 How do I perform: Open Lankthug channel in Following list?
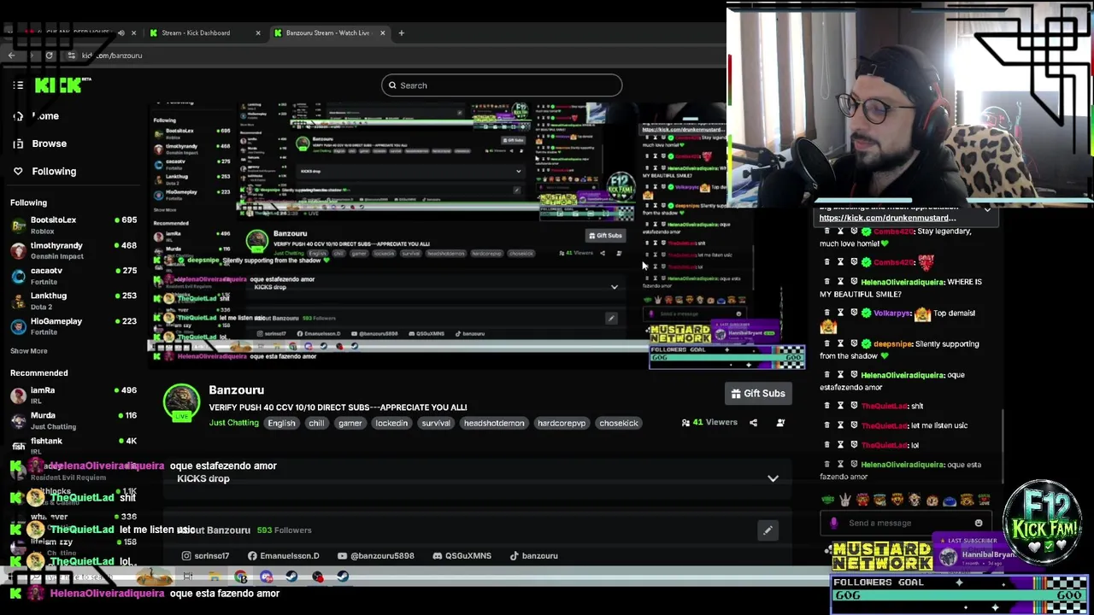pyautogui.click(x=74, y=301)
